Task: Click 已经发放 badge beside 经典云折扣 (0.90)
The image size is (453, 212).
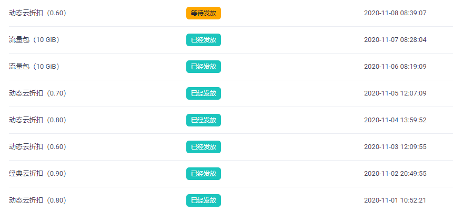Action: (x=204, y=174)
